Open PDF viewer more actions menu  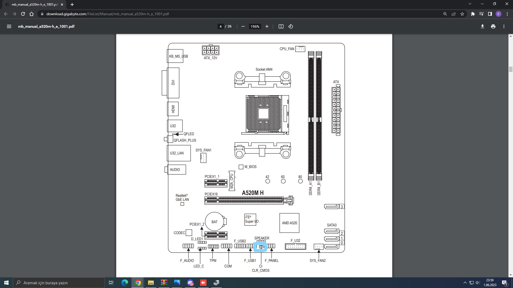coord(504,26)
